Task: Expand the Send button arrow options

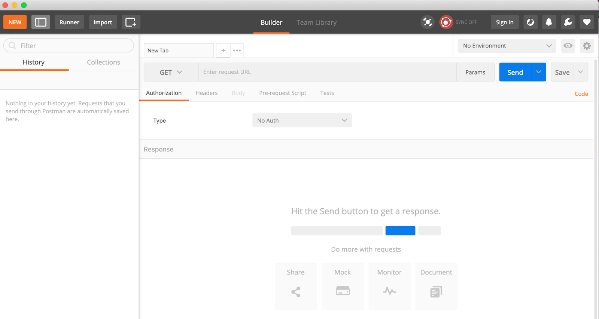Action: click(x=538, y=72)
